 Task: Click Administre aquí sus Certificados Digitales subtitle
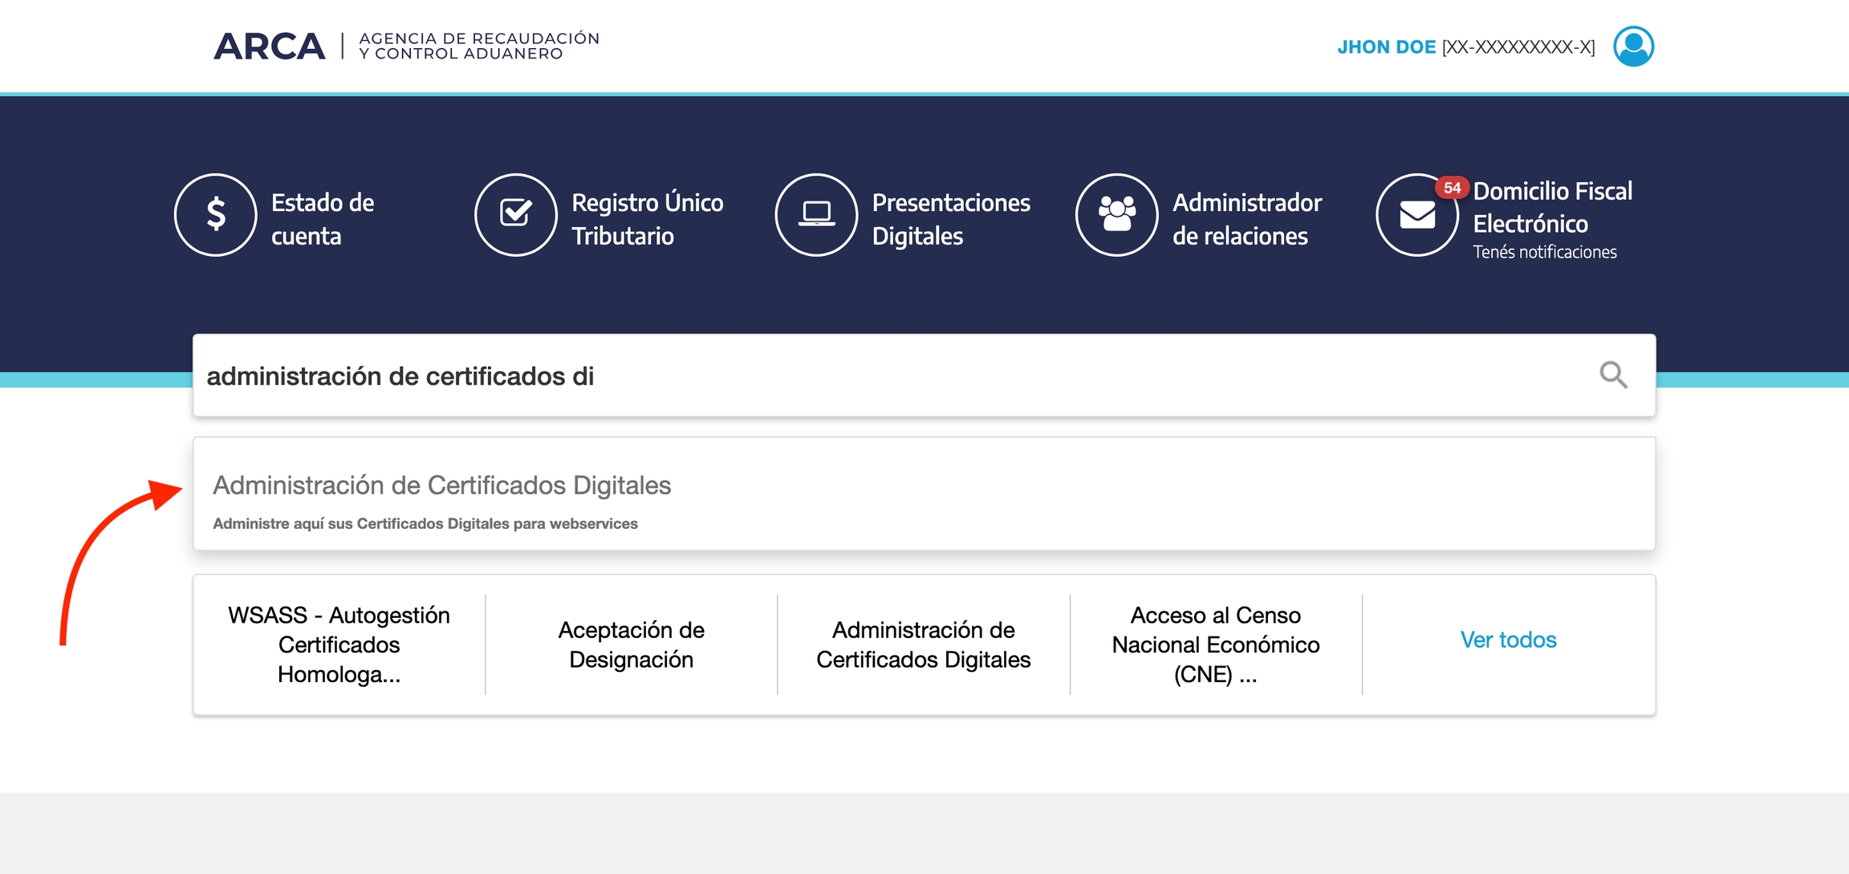click(x=425, y=522)
